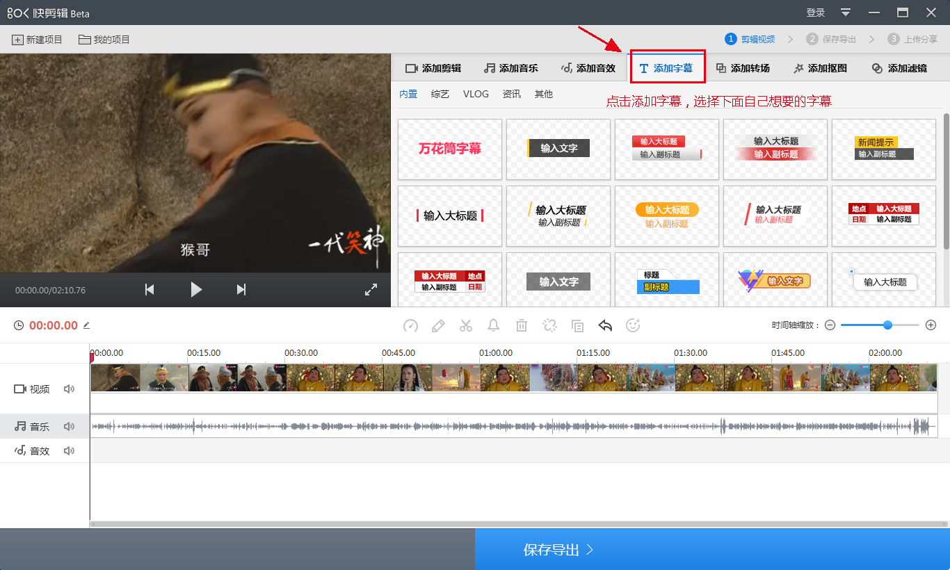Switch to the 综艺 subtitle category

click(440, 94)
